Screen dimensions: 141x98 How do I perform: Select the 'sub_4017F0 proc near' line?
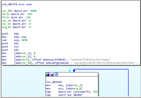click(x=17, y=5)
